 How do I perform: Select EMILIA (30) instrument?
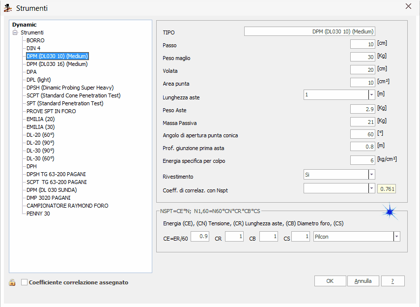[x=41, y=127]
